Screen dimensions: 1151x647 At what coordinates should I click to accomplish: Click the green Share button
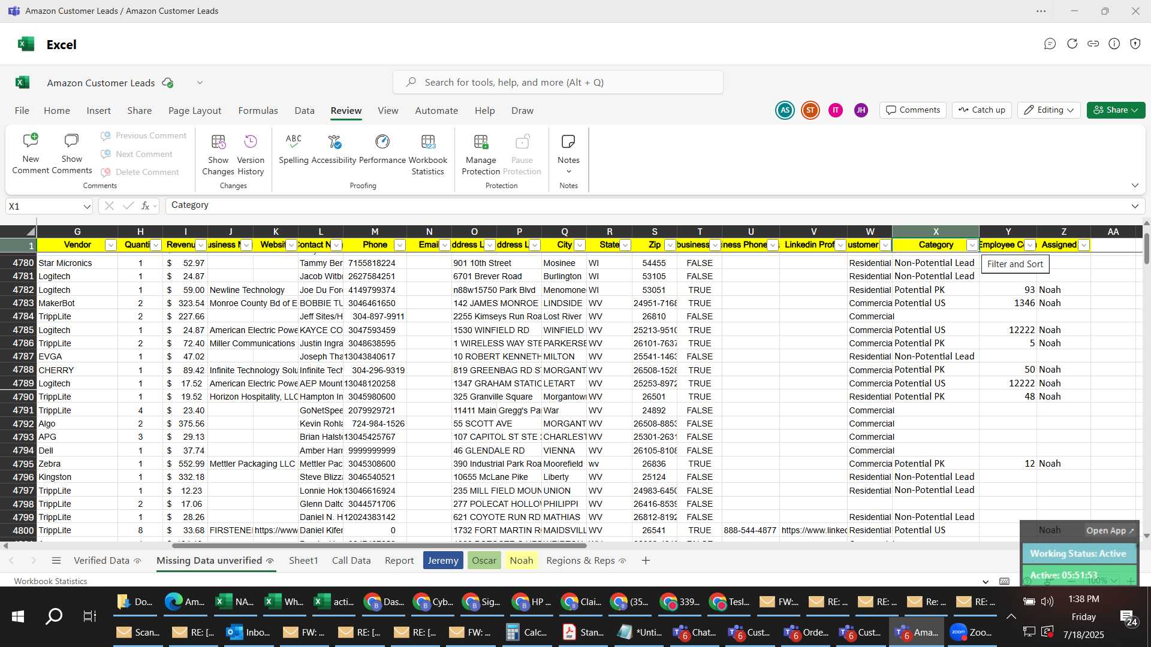click(x=1116, y=110)
